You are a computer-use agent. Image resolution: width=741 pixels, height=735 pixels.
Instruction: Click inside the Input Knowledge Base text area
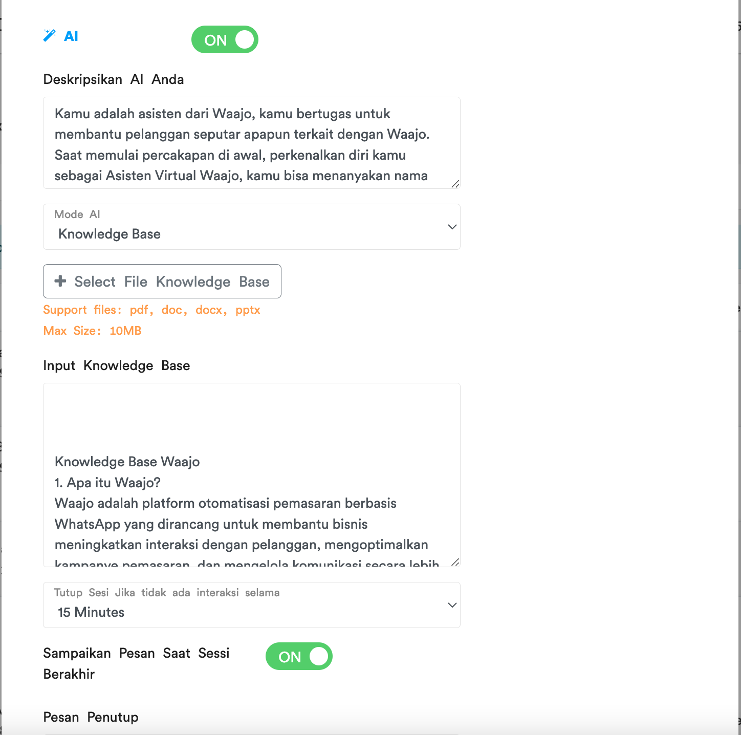252,475
